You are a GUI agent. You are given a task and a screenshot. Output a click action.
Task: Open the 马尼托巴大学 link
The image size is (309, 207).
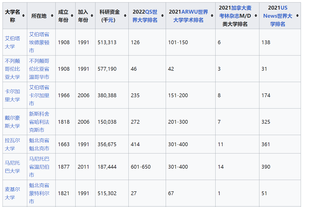[12, 167]
